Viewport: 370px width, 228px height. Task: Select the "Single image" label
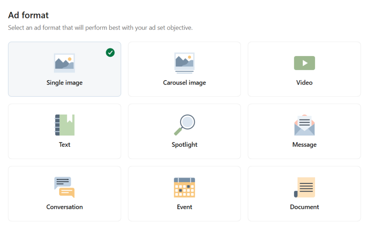point(64,83)
